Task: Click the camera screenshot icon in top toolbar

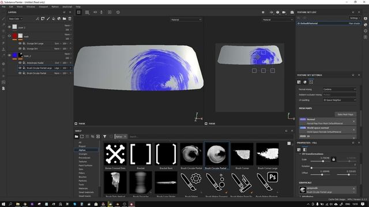Action: [x=292, y=12]
